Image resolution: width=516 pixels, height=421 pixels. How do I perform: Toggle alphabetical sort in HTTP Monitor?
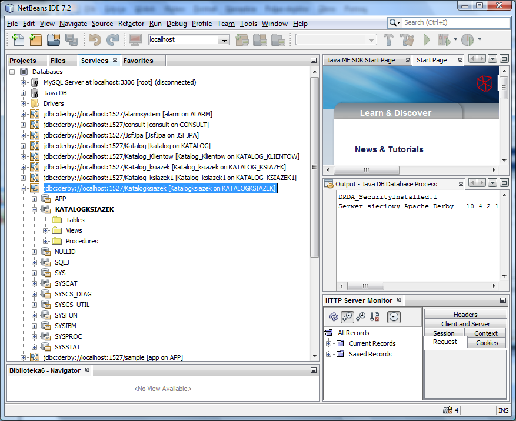point(374,317)
